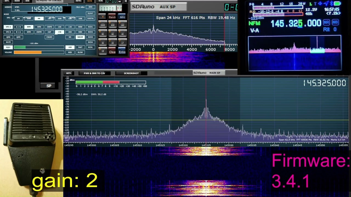The image size is (351, 197).
Task: Select USB demodulation mode
Action: (x=80, y=18)
